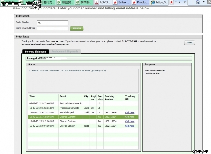211x154 pixels.
Task: Click the 07-02-2012 19:33:44 GMT time cell
Action: [x=43, y=103]
